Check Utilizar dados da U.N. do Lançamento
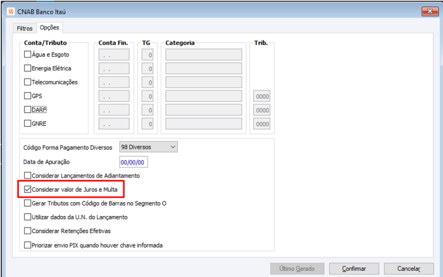 (27, 217)
